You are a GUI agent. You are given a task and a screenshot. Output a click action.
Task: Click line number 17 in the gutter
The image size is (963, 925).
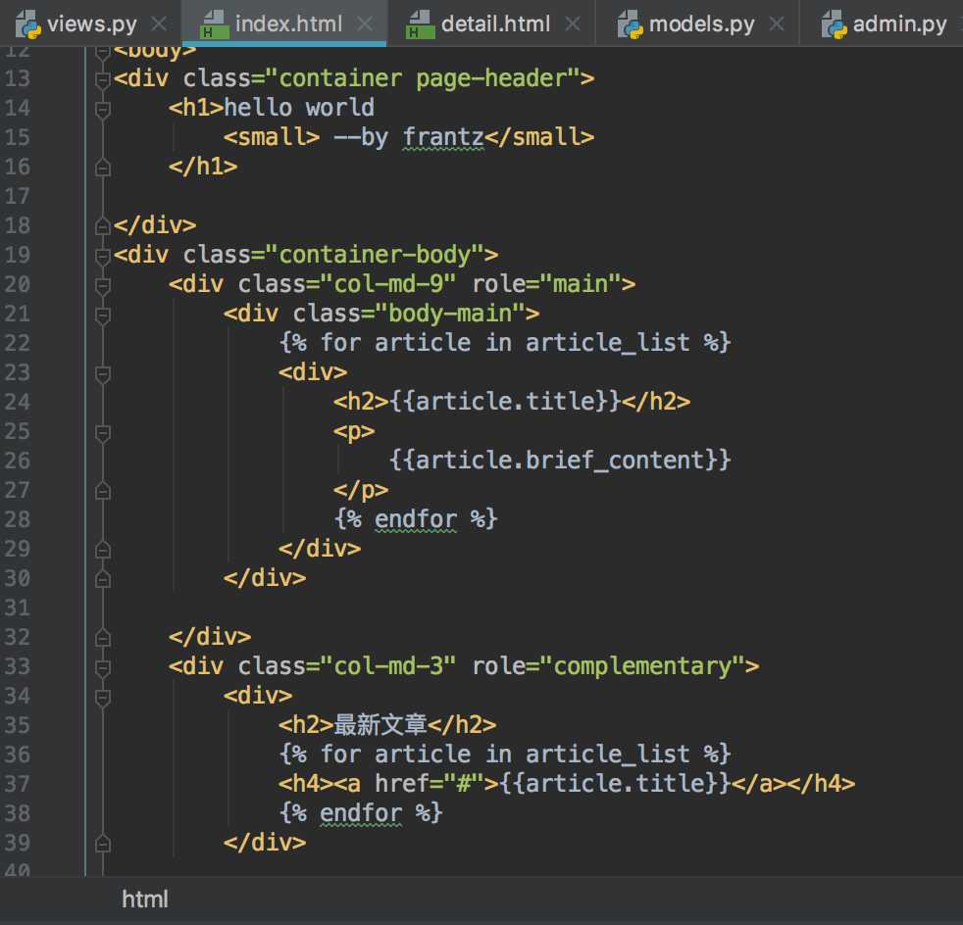(18, 196)
